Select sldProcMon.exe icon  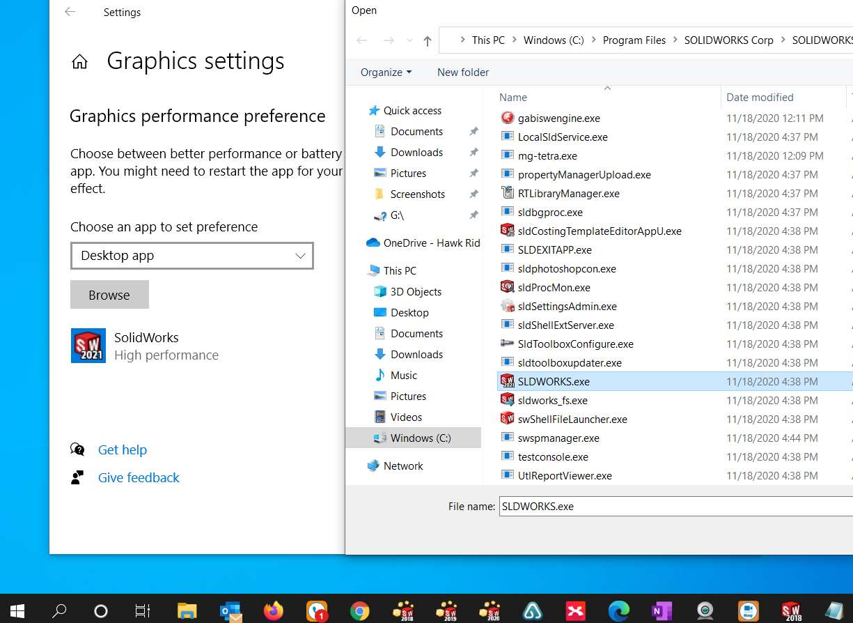[507, 287]
